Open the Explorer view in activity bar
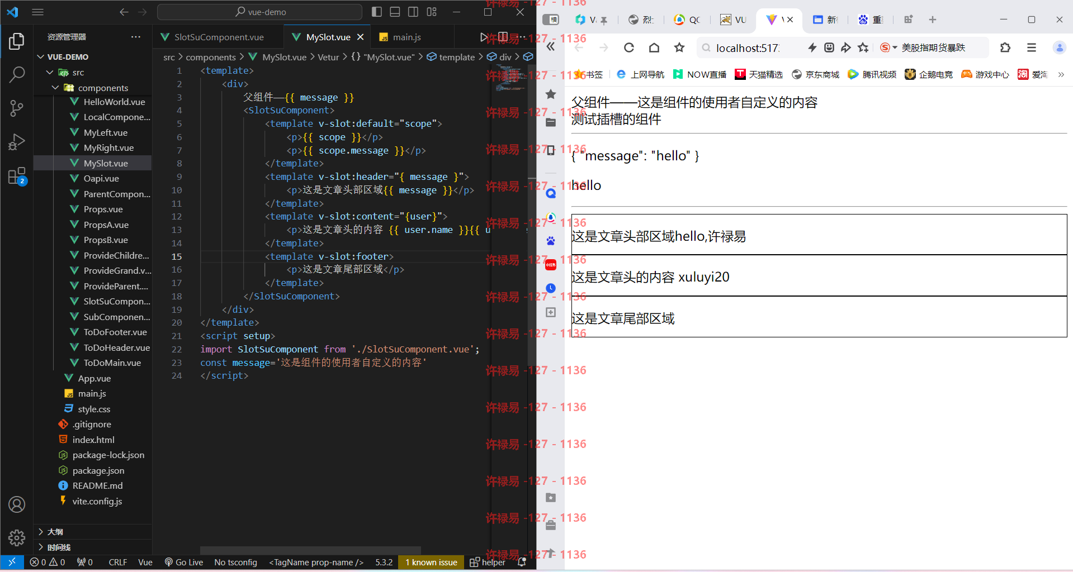This screenshot has width=1073, height=572. [x=17, y=41]
